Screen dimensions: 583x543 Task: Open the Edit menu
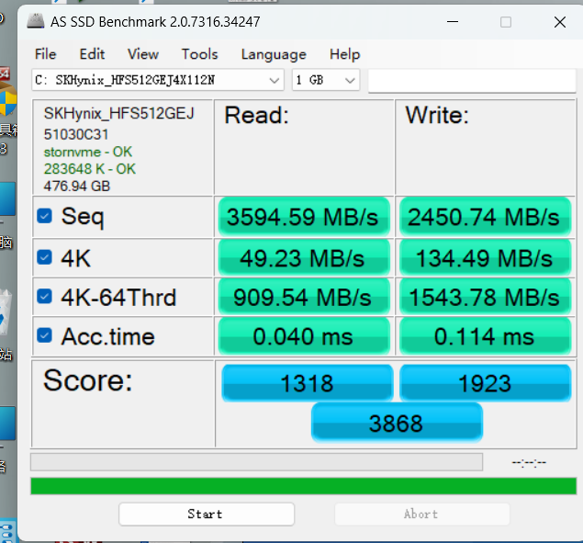click(x=92, y=54)
